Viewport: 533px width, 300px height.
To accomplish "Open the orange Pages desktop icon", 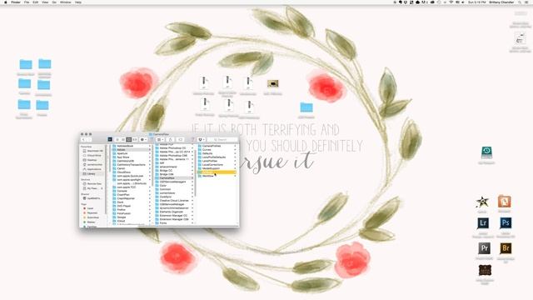I will [504, 202].
